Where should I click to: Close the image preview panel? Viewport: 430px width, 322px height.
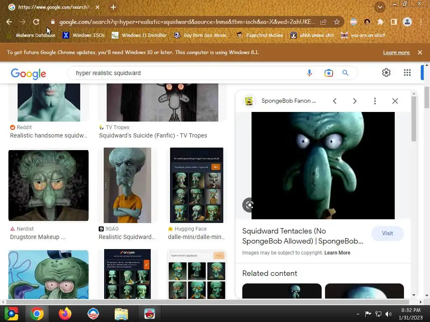[x=395, y=101]
